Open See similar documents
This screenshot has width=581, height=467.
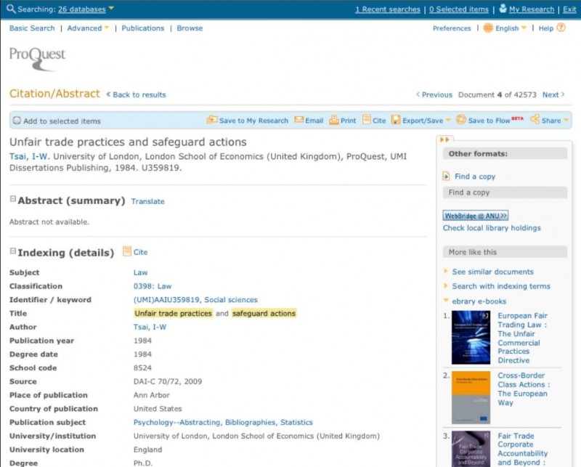click(x=492, y=272)
